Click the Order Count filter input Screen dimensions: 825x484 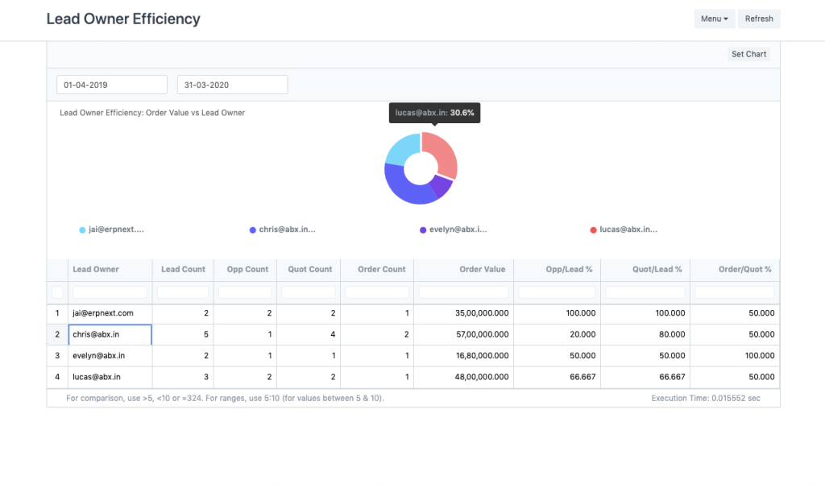(376, 292)
